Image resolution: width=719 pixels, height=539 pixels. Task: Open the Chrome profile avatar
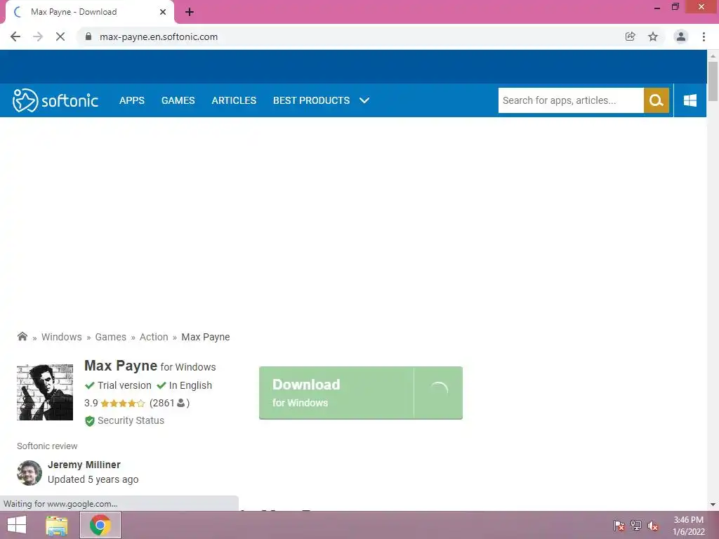[681, 36]
